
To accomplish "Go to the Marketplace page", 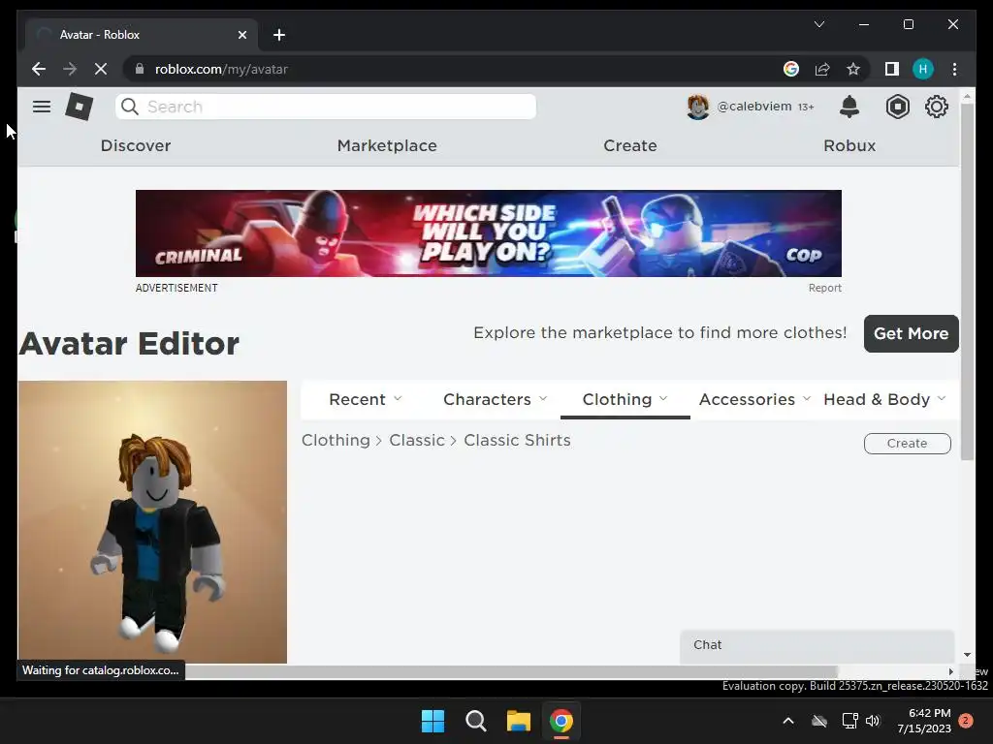I will (387, 145).
